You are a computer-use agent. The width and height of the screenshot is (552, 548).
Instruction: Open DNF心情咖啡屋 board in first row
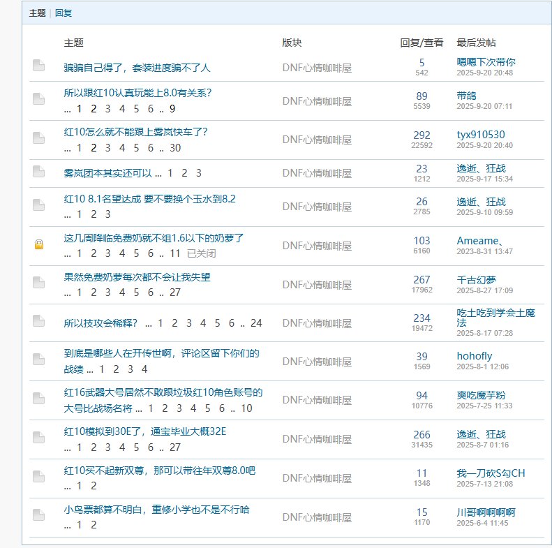point(317,68)
